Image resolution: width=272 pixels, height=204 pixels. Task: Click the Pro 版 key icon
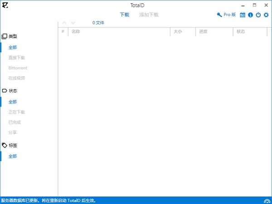coord(220,15)
